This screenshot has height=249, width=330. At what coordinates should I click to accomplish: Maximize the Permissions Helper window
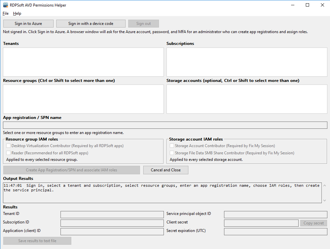[307, 5]
